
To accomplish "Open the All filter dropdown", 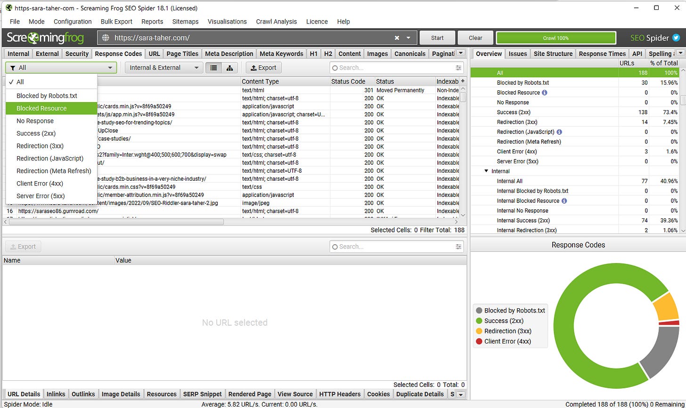I will (x=61, y=68).
